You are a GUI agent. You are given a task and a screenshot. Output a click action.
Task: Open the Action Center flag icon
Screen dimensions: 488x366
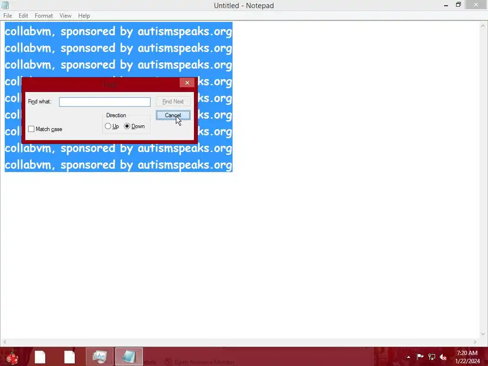[x=420, y=356]
